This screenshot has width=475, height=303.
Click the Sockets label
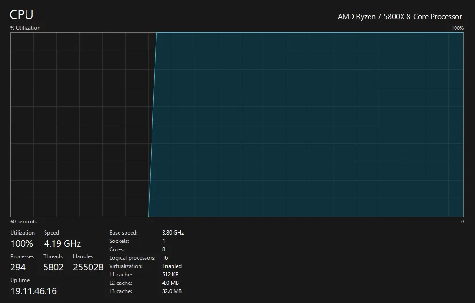pos(119,241)
